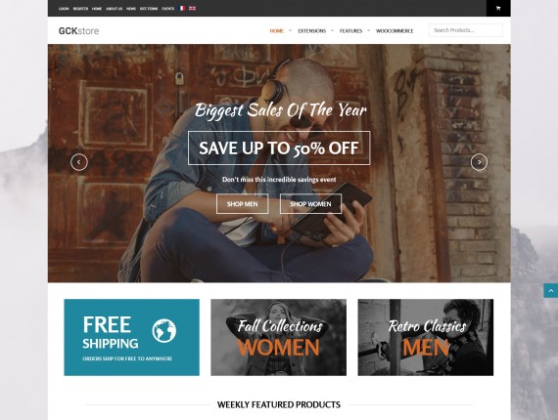The width and height of the screenshot is (558, 420).
Task: Open About Us in the top bar
Action: [x=115, y=9]
